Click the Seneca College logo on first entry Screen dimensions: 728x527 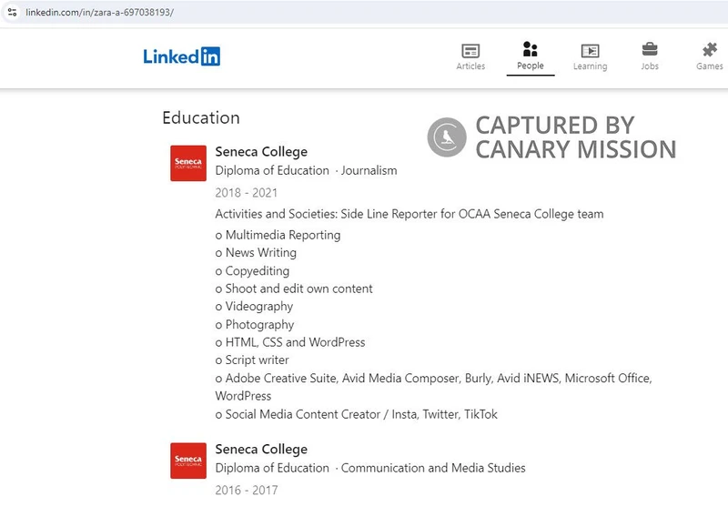187,164
